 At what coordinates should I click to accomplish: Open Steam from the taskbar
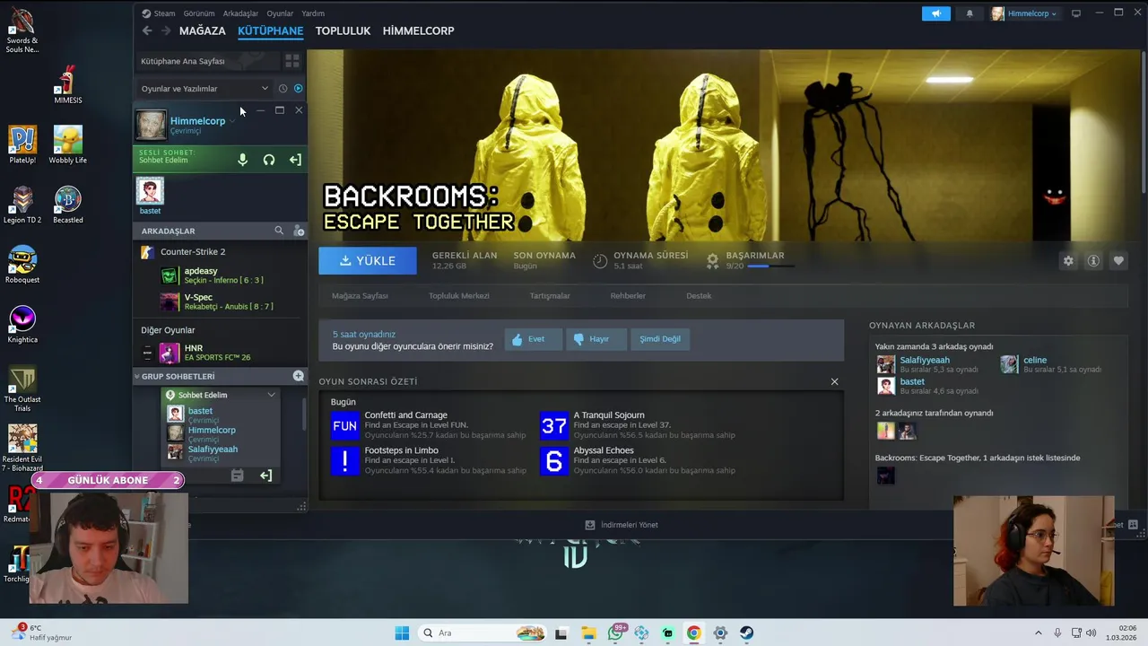click(x=746, y=633)
